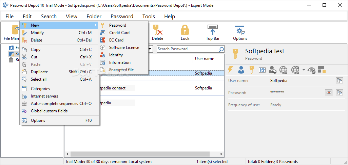Choose Modify in the Edit menu

tap(59, 33)
